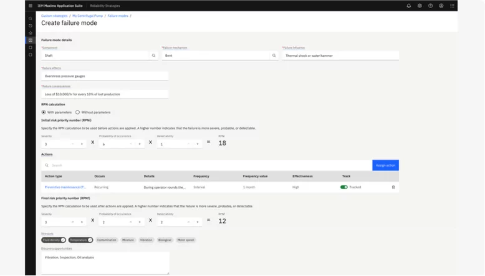Search failure mechanism using magnifier icon

[274, 56]
